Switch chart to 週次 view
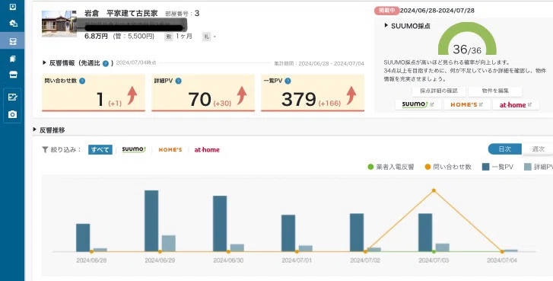 tap(538, 149)
